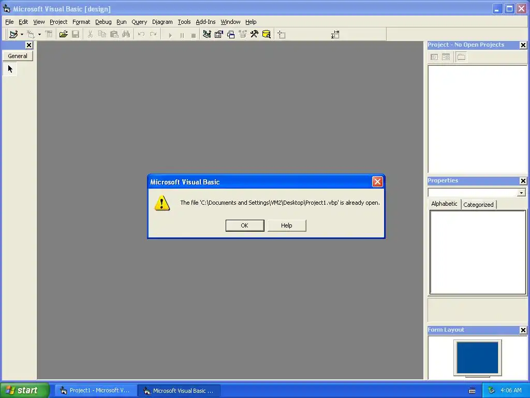Open the Properties Window toolbar icon
The image size is (530, 398).
point(219,34)
